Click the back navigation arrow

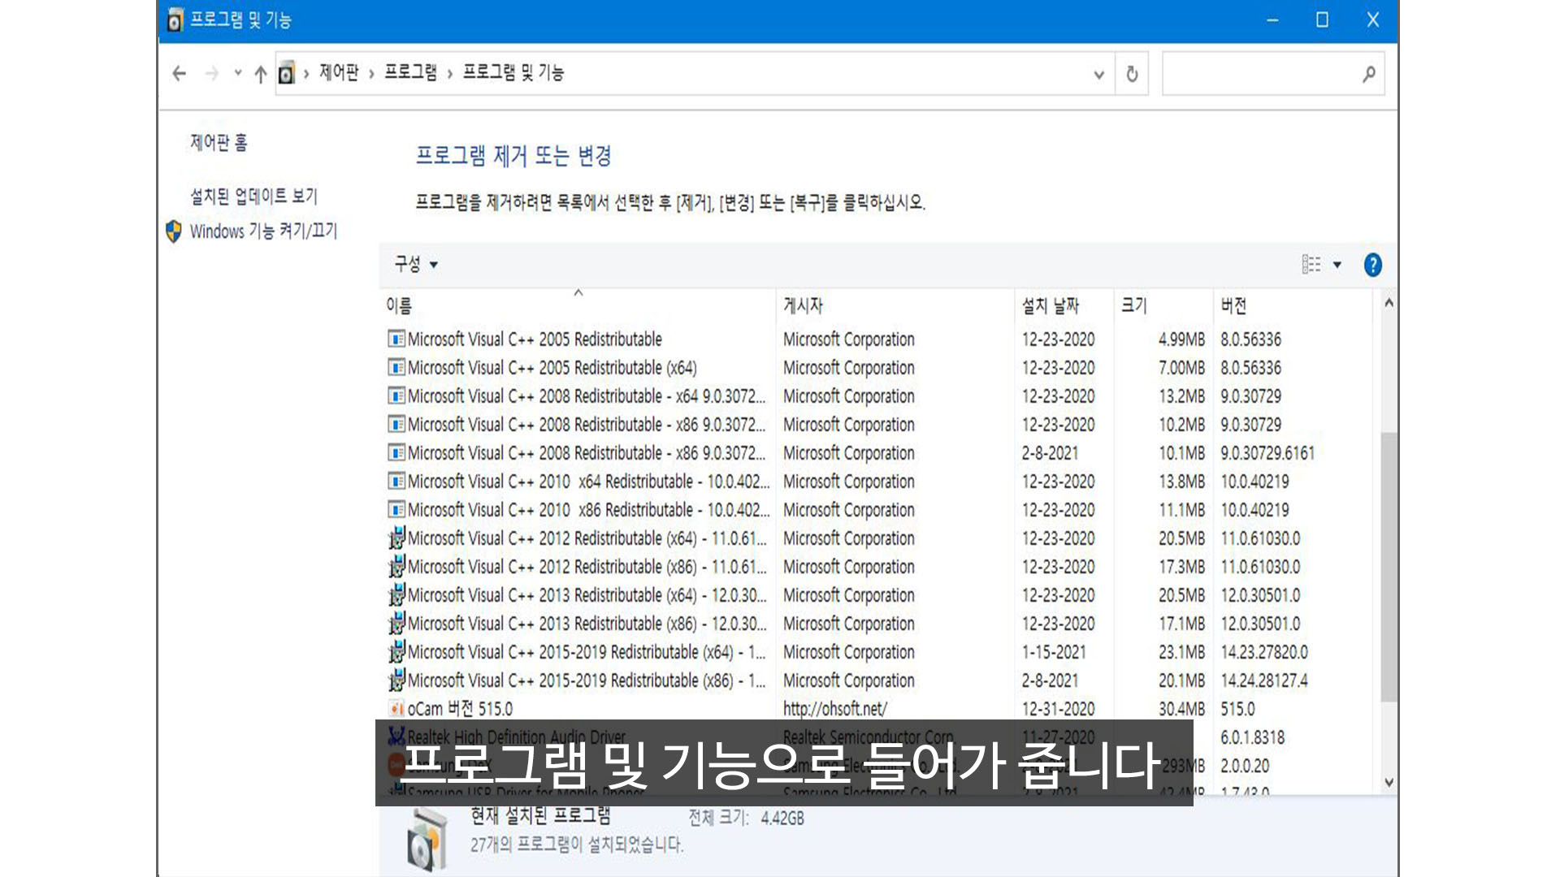click(180, 74)
